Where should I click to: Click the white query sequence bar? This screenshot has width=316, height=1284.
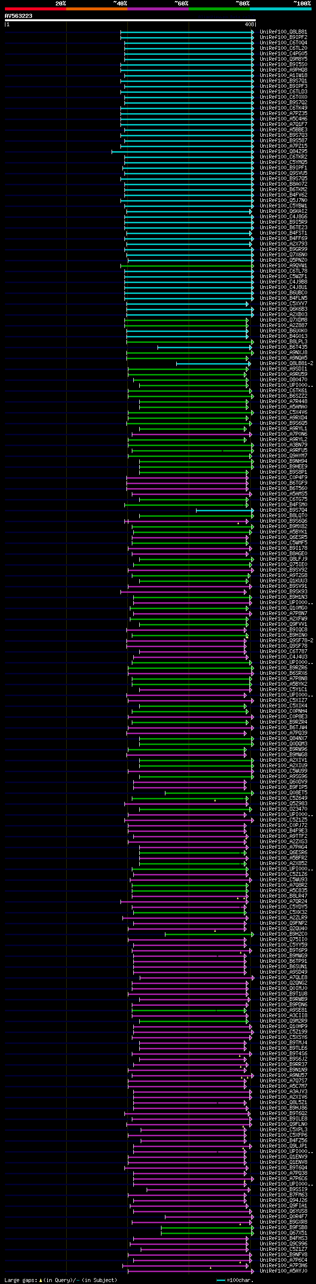(130, 20)
